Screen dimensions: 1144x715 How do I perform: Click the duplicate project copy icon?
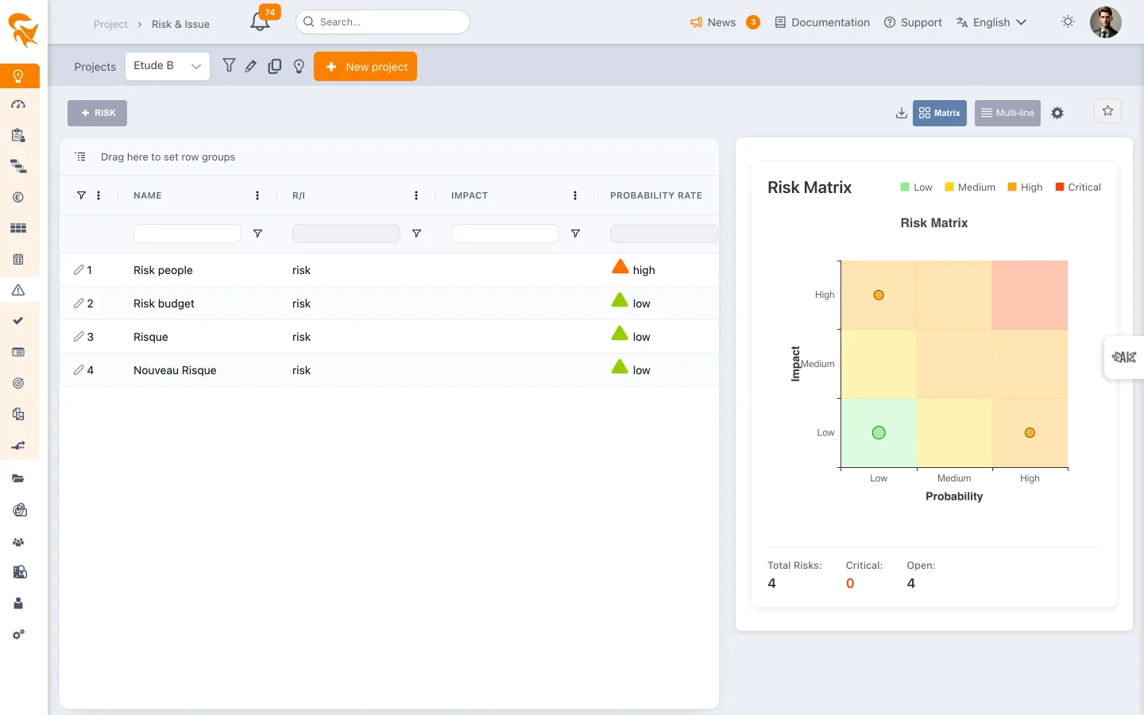click(275, 67)
